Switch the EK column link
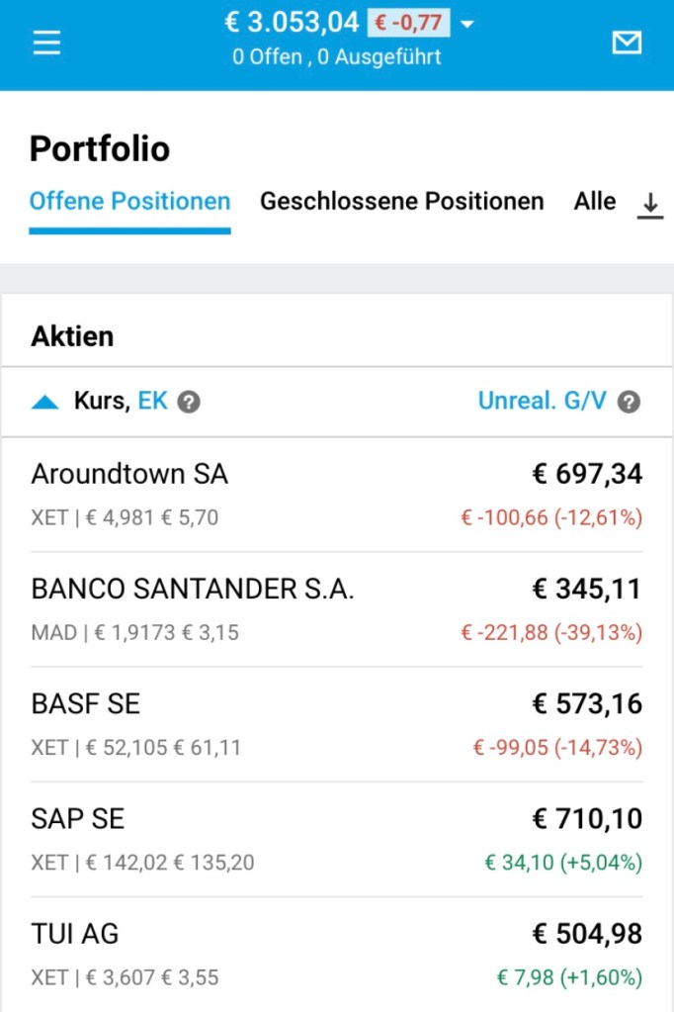The height and width of the screenshot is (1012, 674). tap(153, 402)
